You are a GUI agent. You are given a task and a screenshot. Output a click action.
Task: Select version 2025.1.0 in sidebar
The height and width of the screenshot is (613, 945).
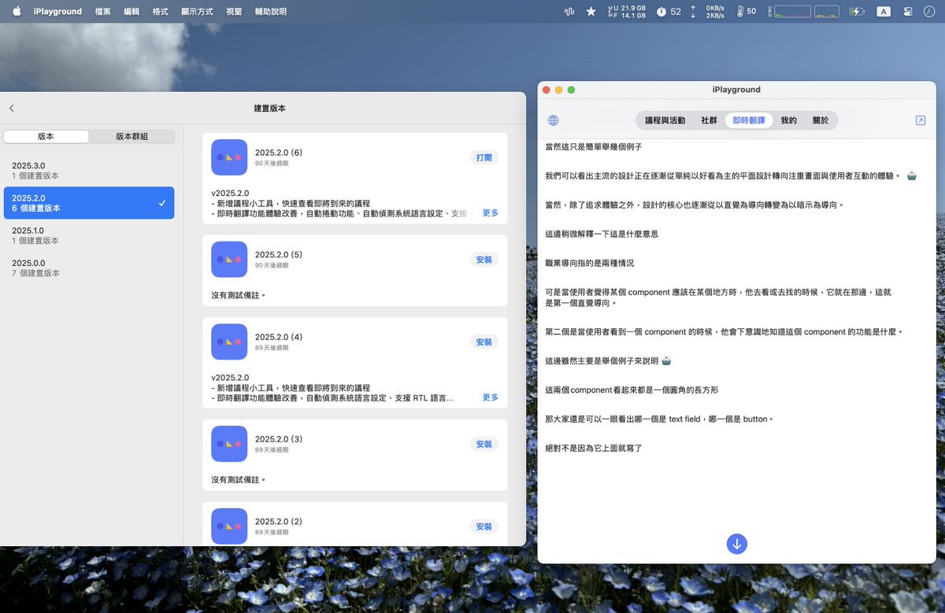click(89, 235)
